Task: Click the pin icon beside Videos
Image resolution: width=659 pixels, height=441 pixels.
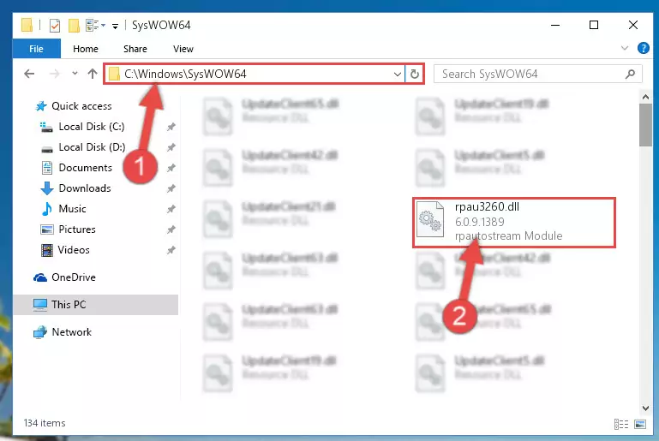Action: pyautogui.click(x=171, y=250)
